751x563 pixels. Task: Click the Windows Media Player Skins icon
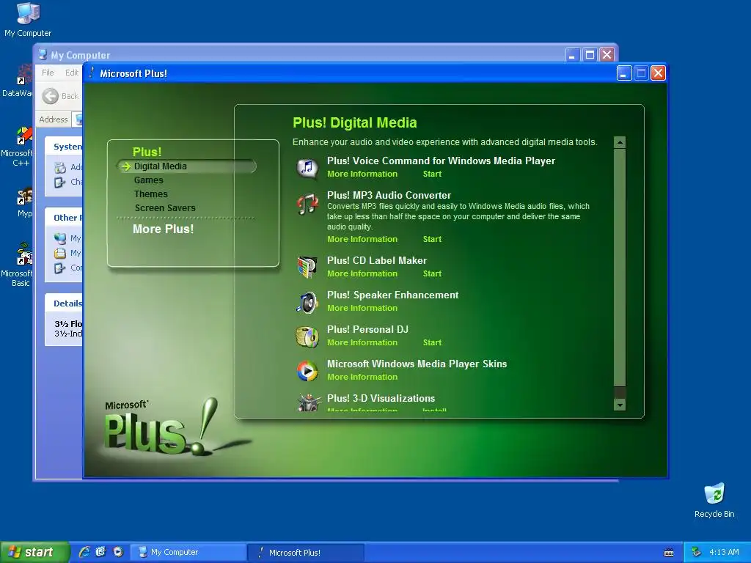point(307,371)
